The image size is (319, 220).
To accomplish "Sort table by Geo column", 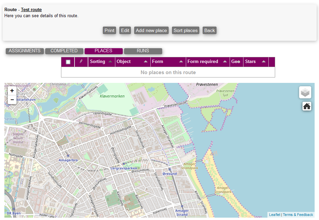I will [x=235, y=62].
